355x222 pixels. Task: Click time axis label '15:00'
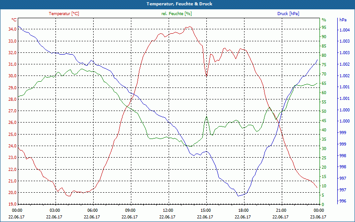206,210
